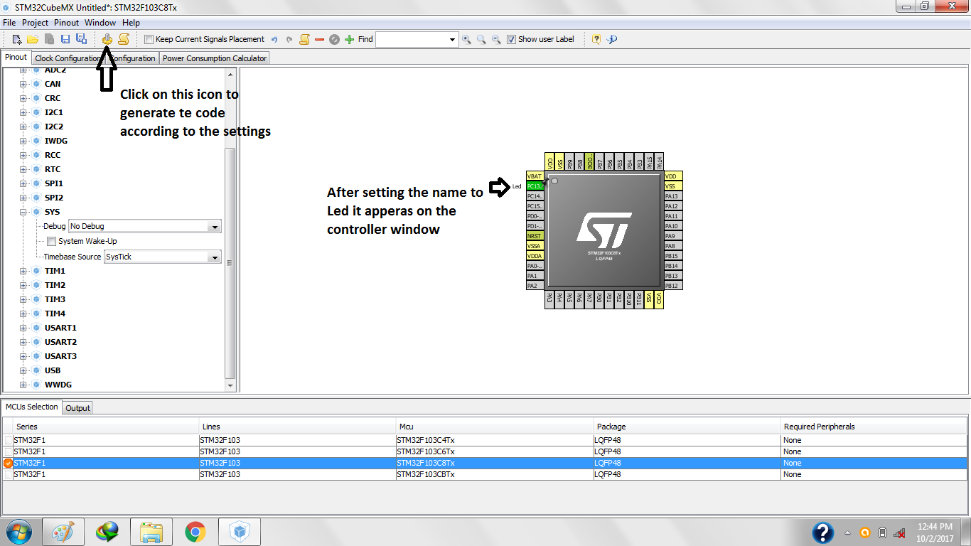Expand the USART1 tree node
This screenshot has height=546, width=971.
click(23, 328)
